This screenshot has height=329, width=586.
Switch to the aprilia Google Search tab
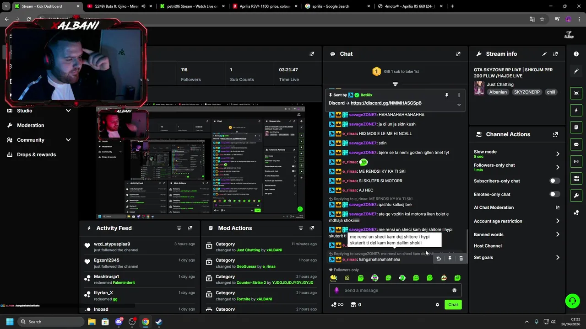click(x=337, y=6)
